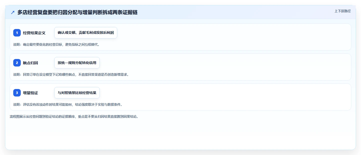Select the 触点归因 step title
This screenshot has height=155, width=361.
pos(30,63)
